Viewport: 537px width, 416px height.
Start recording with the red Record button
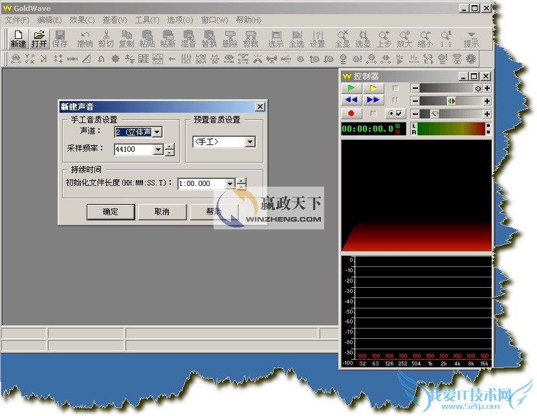click(x=351, y=113)
